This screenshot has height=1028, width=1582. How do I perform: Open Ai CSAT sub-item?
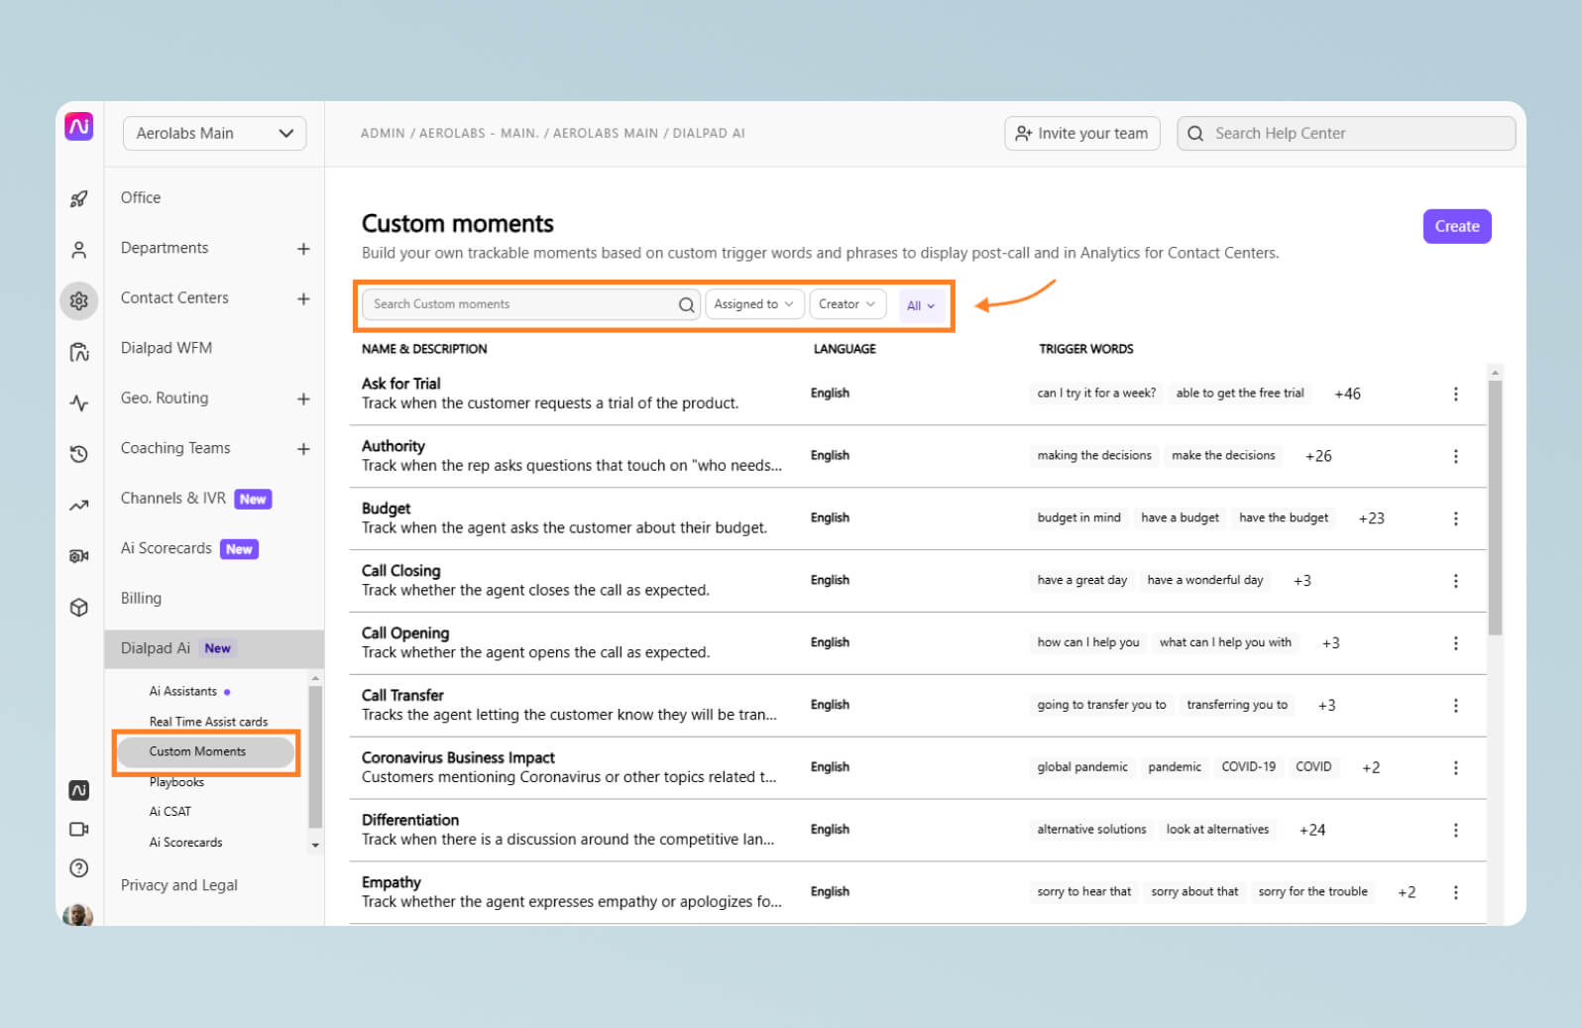click(170, 811)
